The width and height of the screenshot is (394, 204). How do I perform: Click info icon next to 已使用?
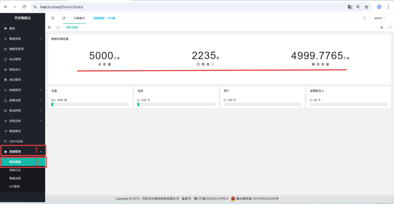213,64
